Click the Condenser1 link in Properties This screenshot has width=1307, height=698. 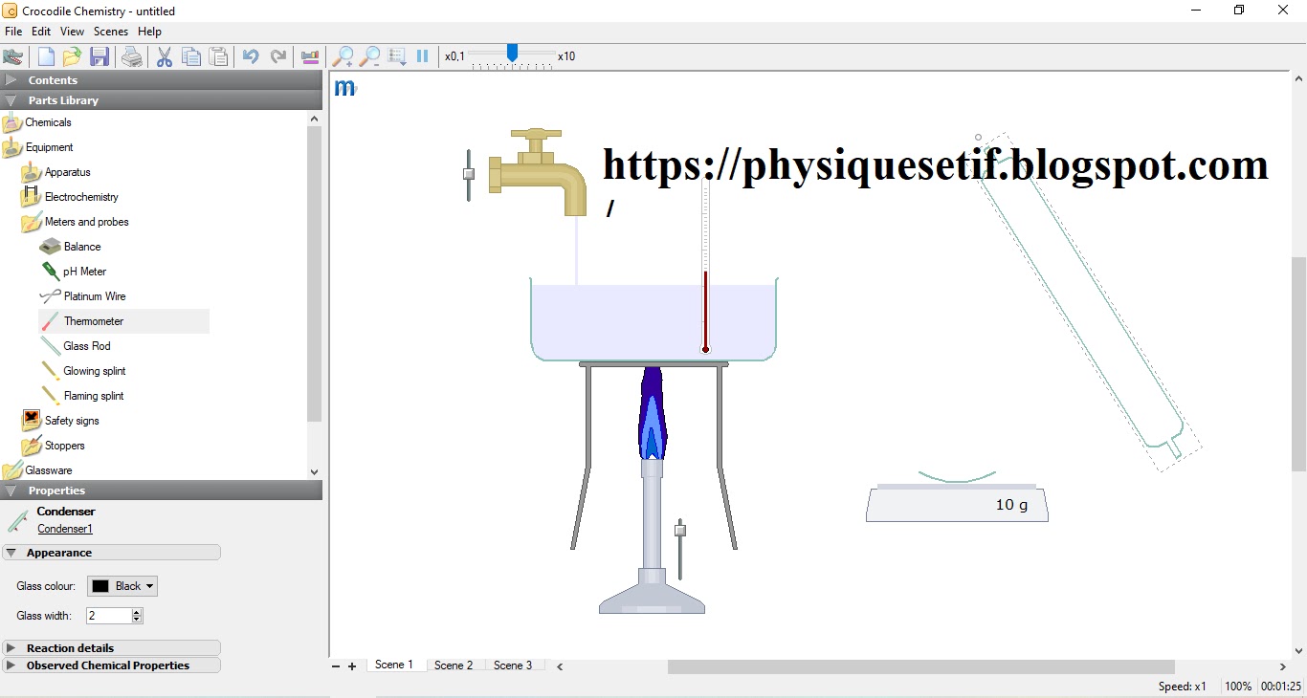coord(65,529)
